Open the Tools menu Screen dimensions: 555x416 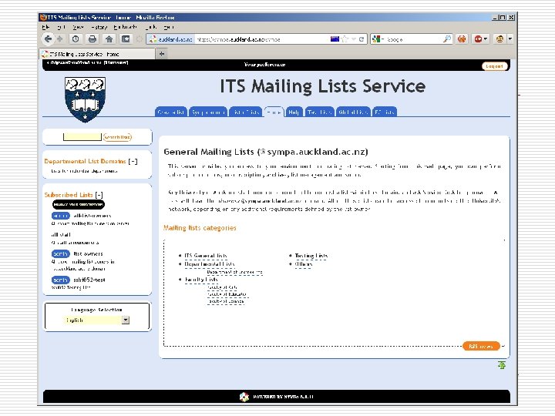coord(151,27)
